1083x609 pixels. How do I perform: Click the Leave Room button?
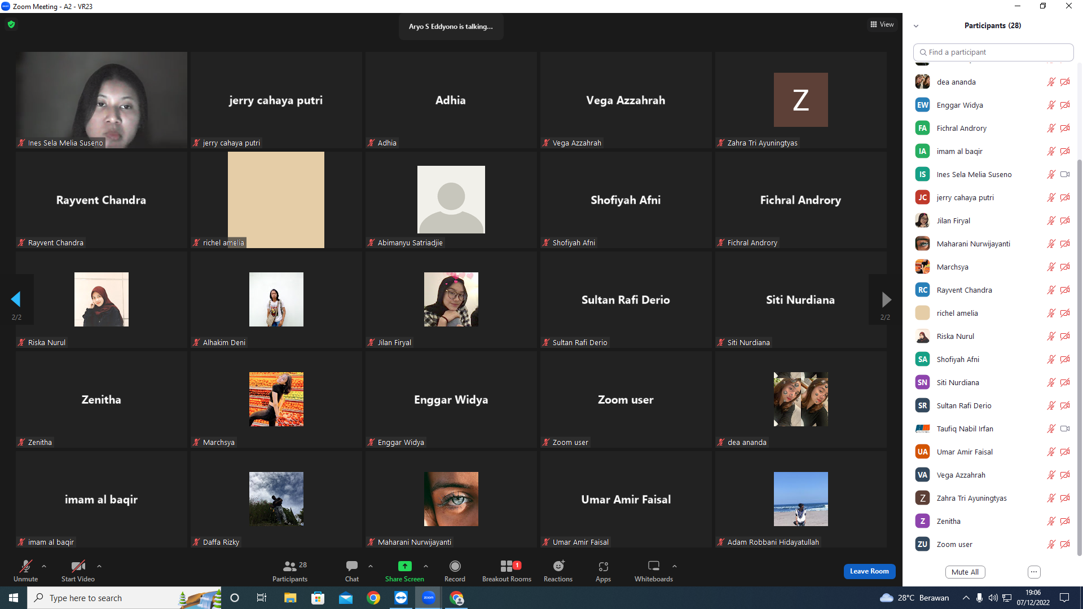pyautogui.click(x=869, y=571)
